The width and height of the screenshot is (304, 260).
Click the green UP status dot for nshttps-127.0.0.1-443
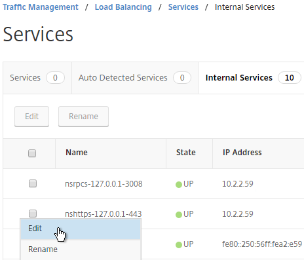pos(179,215)
